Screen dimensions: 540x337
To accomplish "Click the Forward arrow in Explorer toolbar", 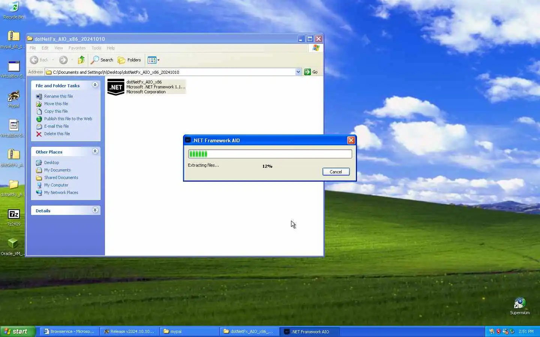I will coord(63,60).
